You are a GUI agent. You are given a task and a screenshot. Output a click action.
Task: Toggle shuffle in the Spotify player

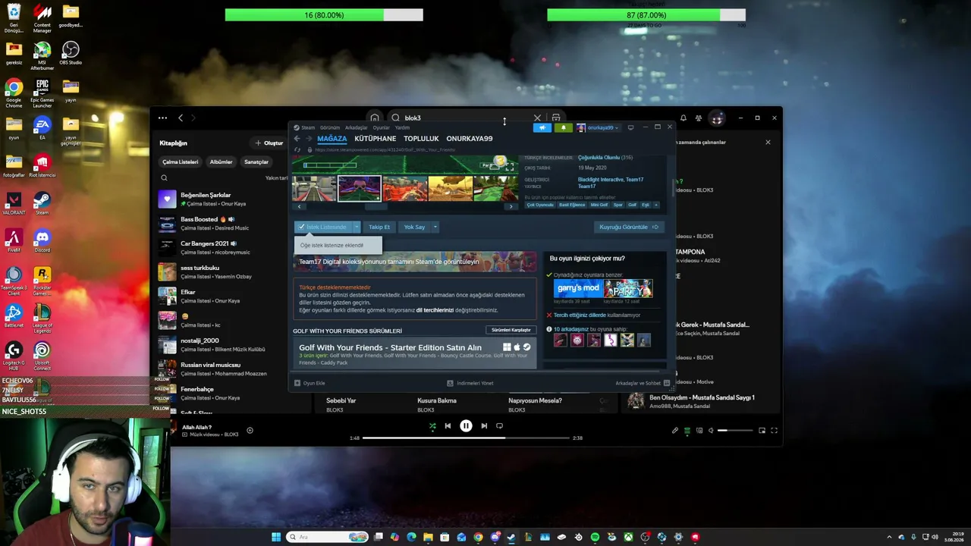432,426
